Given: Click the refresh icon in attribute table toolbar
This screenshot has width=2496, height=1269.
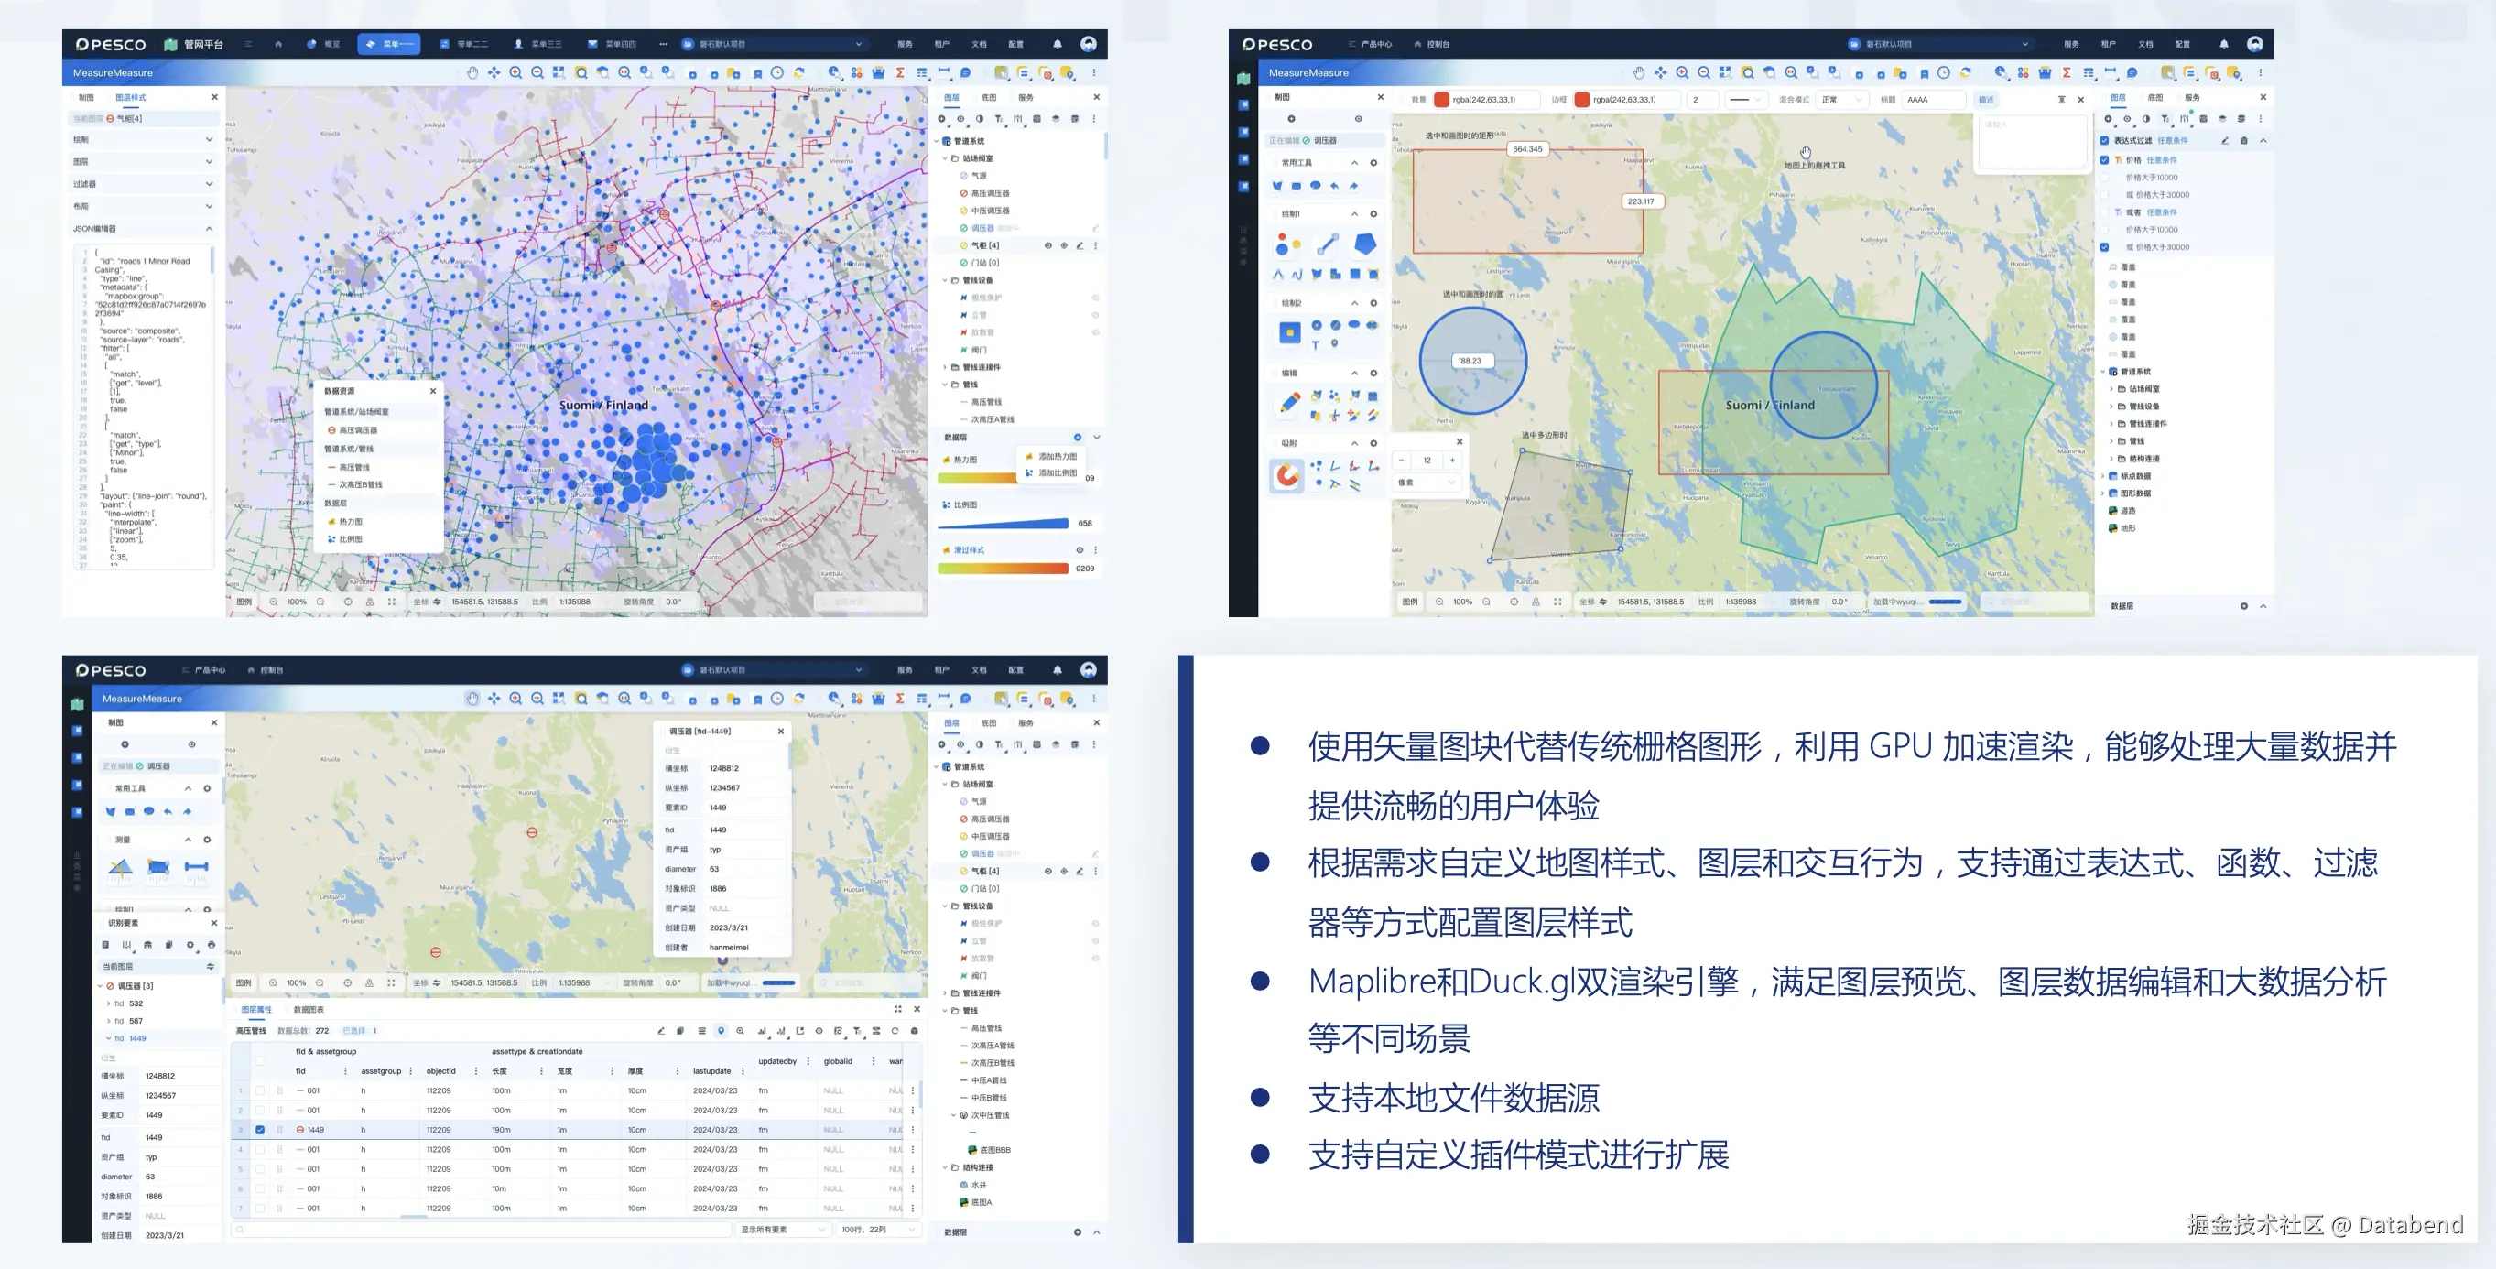Looking at the screenshot, I should tap(895, 1031).
